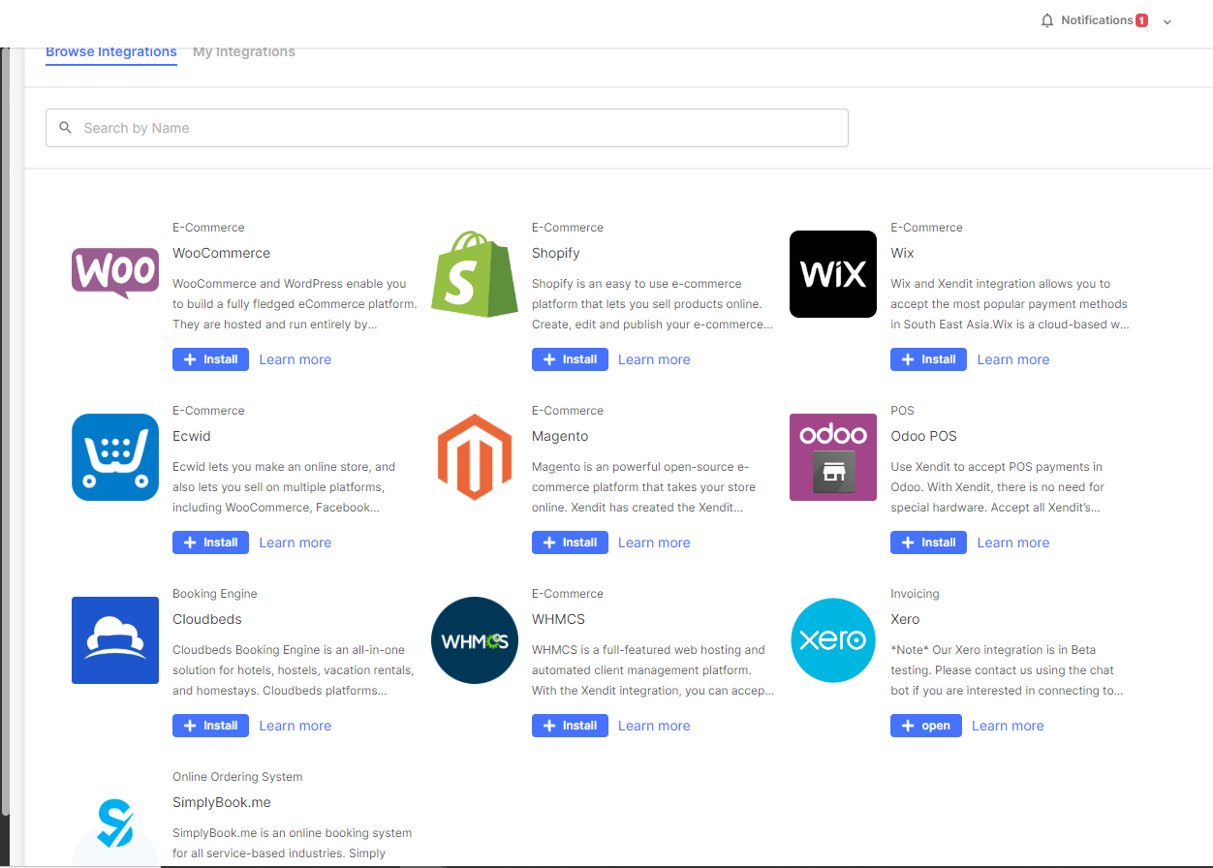The height and width of the screenshot is (868, 1213).
Task: Click the WHMCS logo icon
Action: [x=474, y=640]
